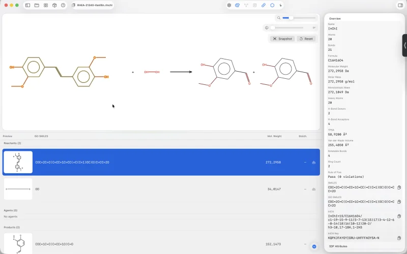Adjust the zoom slider knob
The height and width of the screenshot is (254, 407).
[291, 18]
